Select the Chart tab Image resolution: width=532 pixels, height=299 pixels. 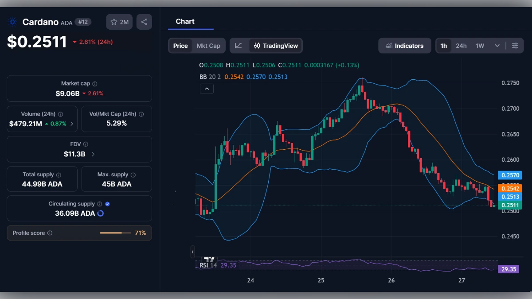point(185,21)
